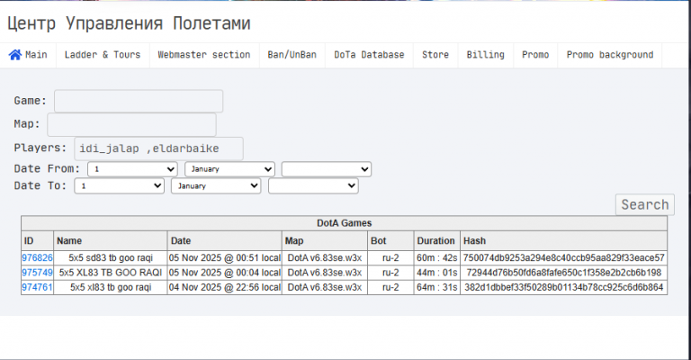Select game name 5x5 XL83 TB GOO RAQI

coord(111,273)
